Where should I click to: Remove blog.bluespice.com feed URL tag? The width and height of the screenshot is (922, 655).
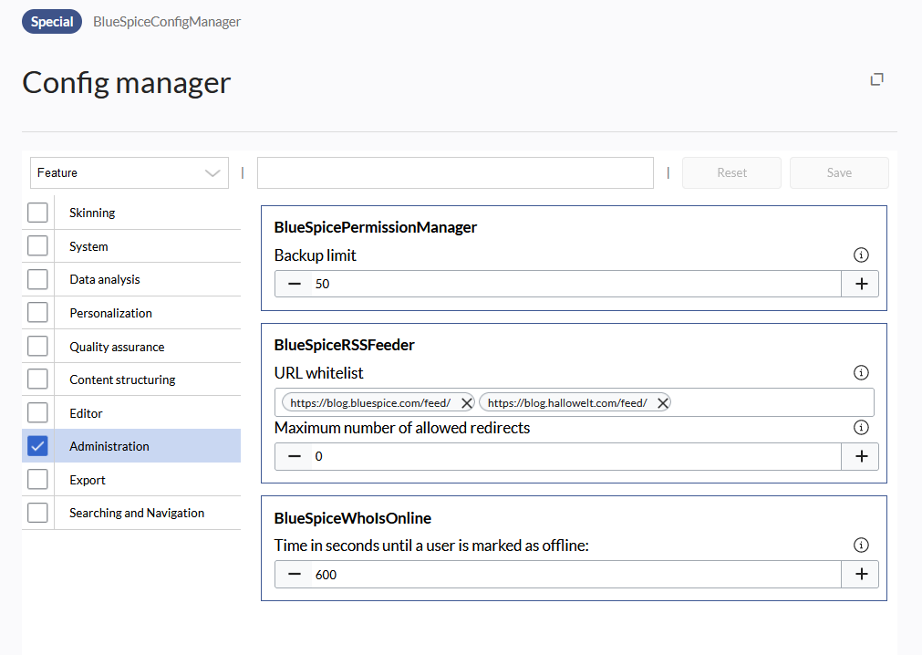466,402
